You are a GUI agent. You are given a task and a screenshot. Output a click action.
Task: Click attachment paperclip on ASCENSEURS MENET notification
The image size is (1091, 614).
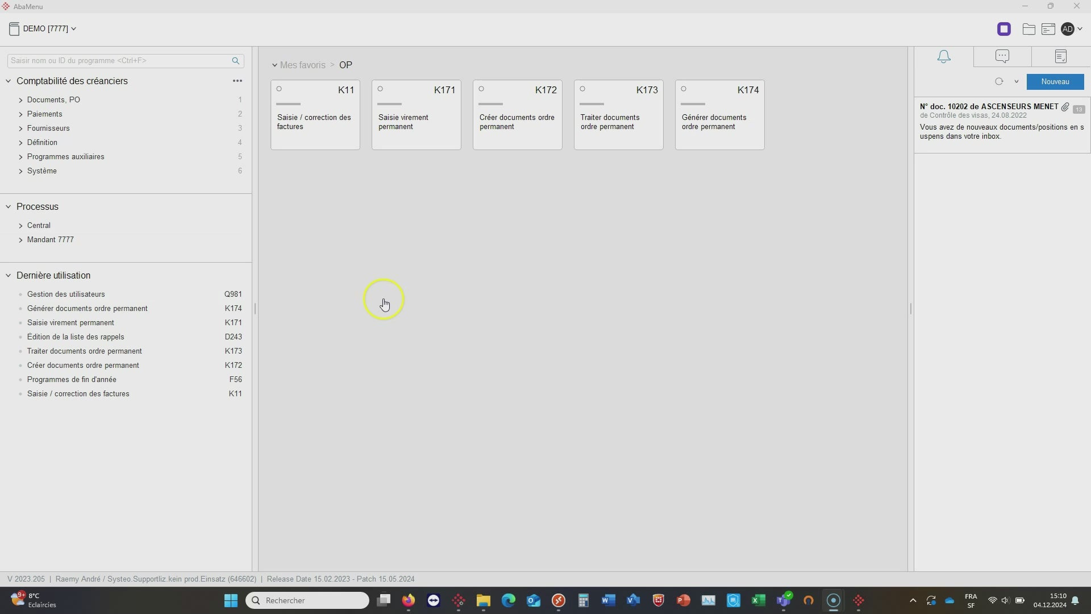coord(1065,107)
